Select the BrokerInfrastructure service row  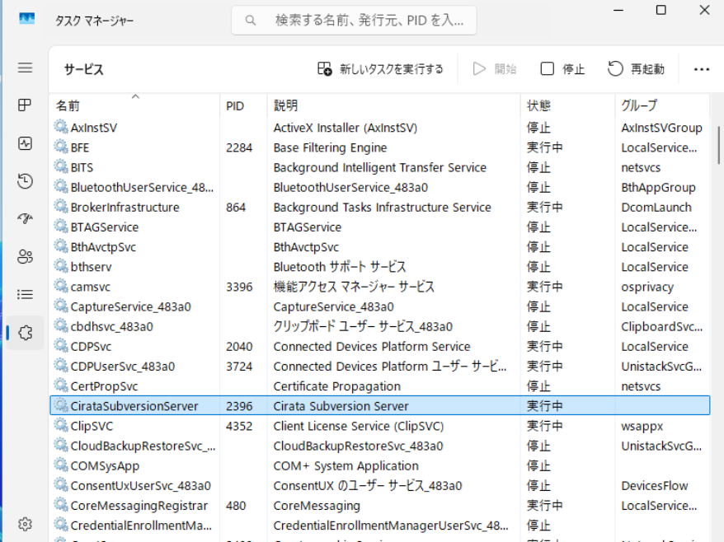coord(125,208)
